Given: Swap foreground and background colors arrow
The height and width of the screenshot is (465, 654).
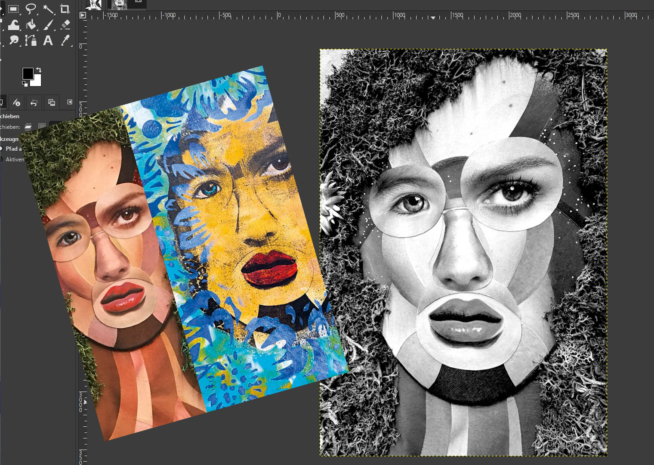Looking at the screenshot, I should click(39, 70).
